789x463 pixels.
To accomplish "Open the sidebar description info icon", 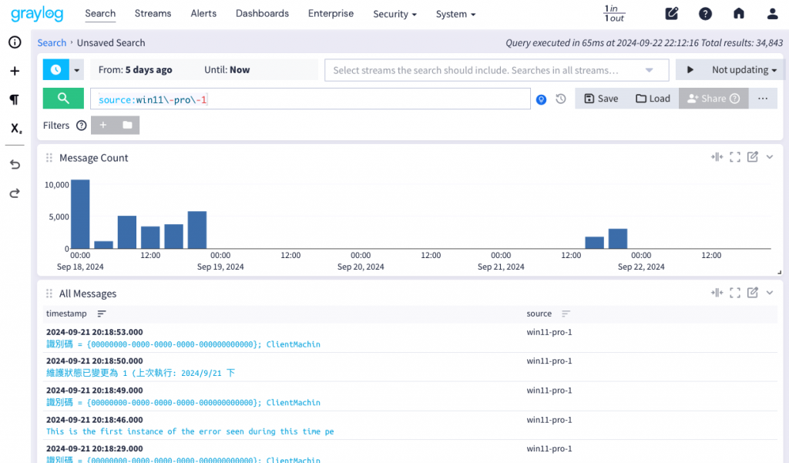I will point(15,42).
